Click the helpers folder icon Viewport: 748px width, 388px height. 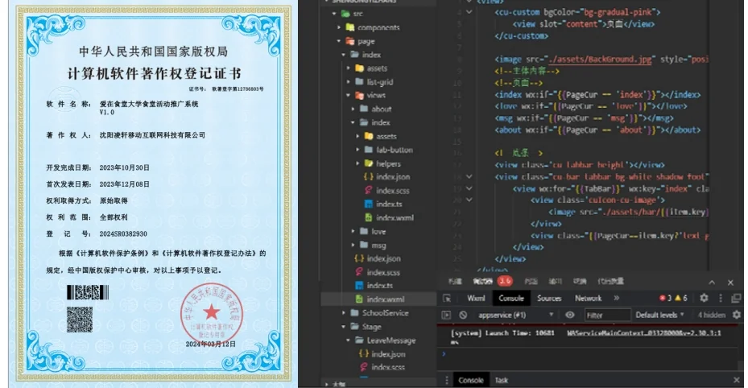[368, 163]
